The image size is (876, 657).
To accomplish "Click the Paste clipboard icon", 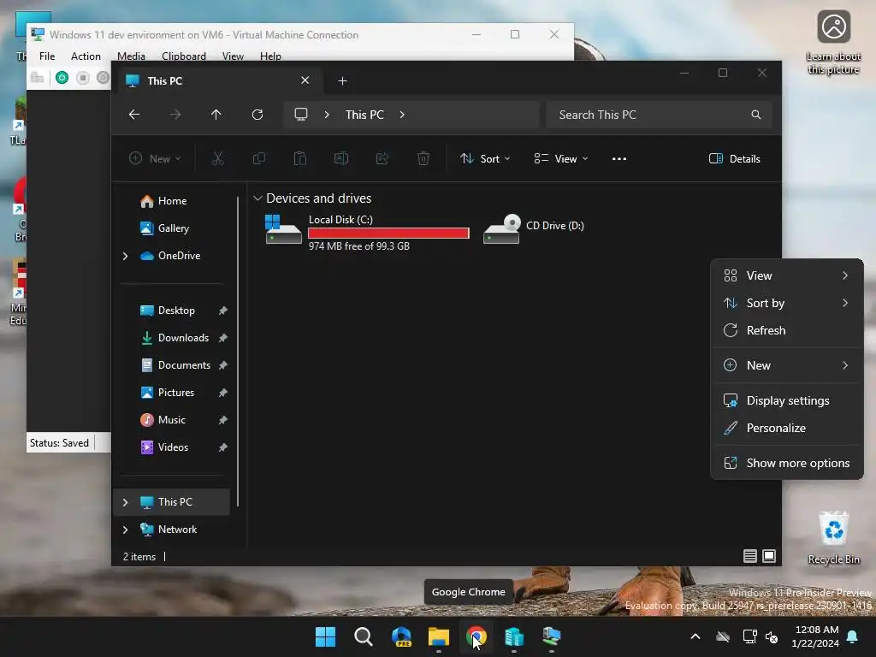I will [300, 158].
